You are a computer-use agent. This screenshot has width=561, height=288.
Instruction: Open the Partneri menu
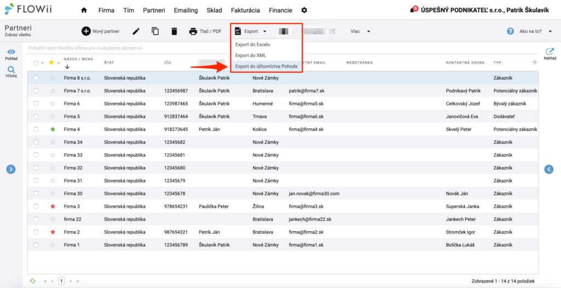[x=154, y=10]
